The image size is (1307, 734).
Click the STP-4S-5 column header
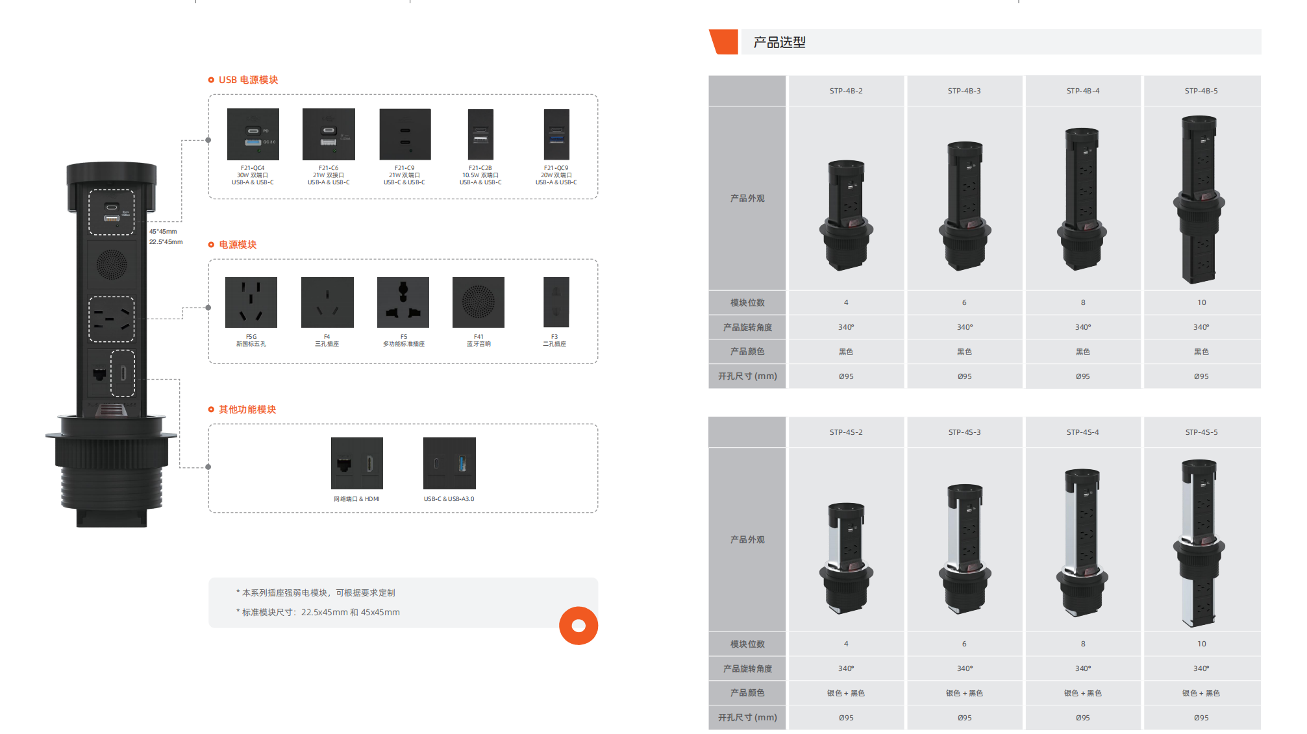pos(1201,432)
